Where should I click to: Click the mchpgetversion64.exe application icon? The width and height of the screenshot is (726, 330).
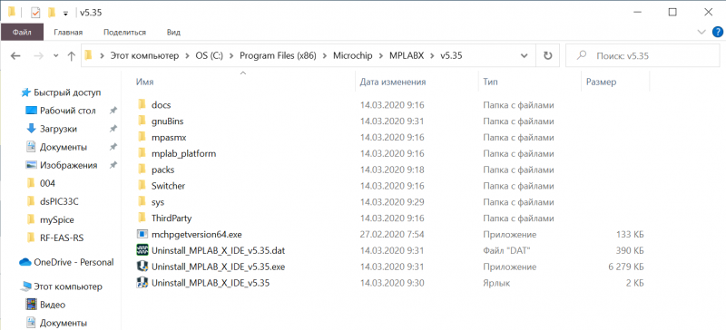pos(142,234)
